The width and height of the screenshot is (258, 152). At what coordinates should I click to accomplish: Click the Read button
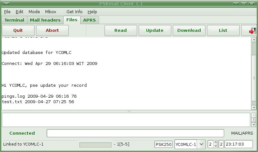pyautogui.click(x=121, y=31)
